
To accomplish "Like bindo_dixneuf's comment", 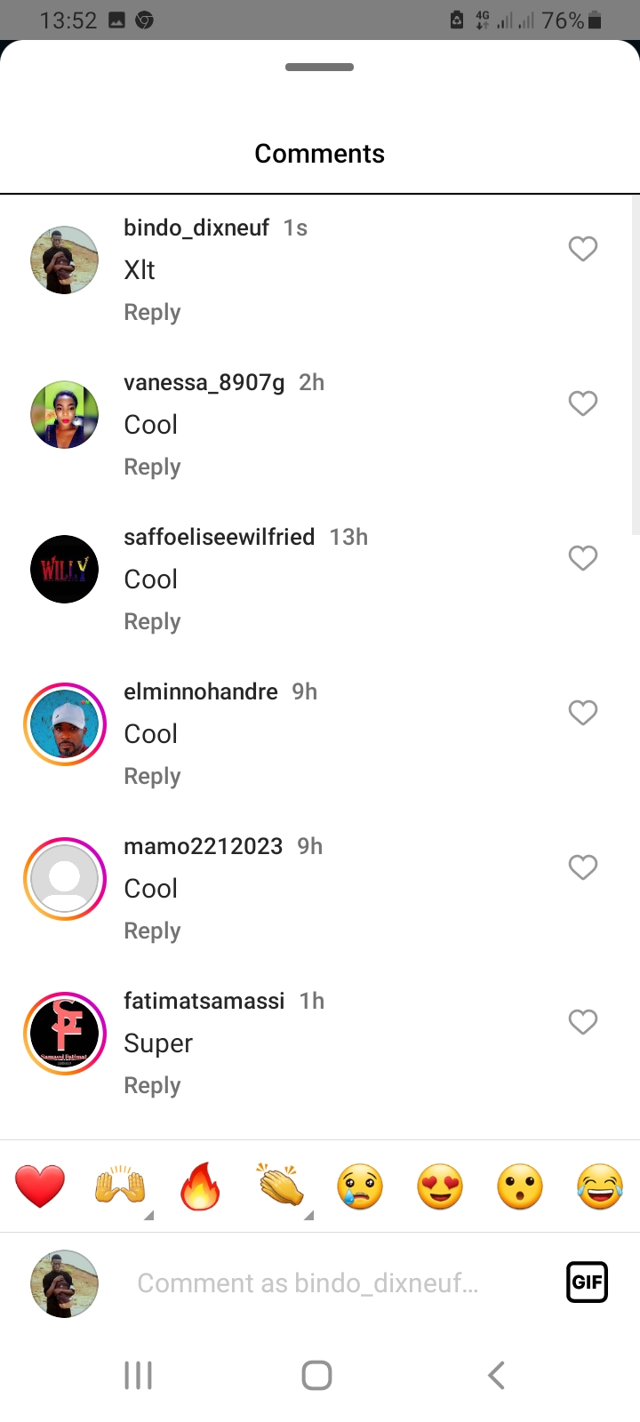I will tap(583, 249).
